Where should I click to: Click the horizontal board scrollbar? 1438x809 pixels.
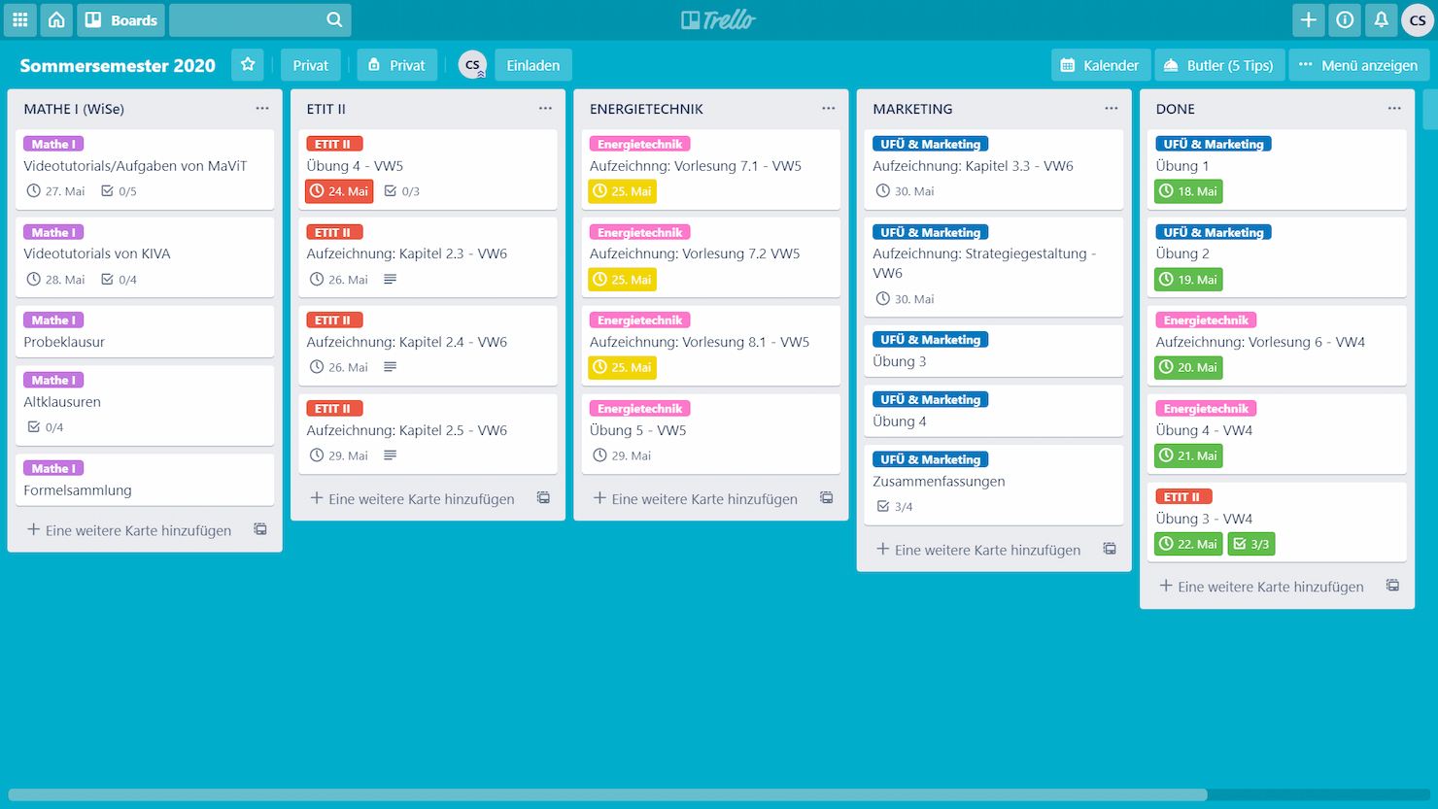point(607,794)
